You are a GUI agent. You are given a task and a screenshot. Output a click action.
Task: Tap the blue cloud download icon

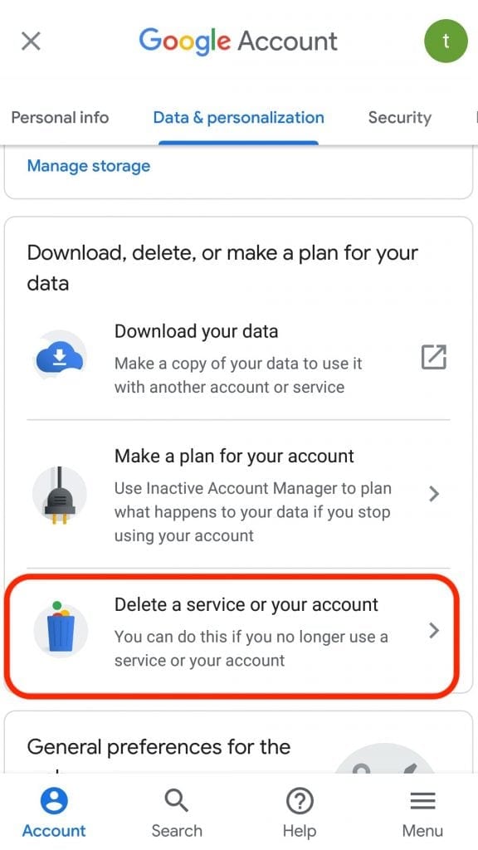tap(60, 357)
